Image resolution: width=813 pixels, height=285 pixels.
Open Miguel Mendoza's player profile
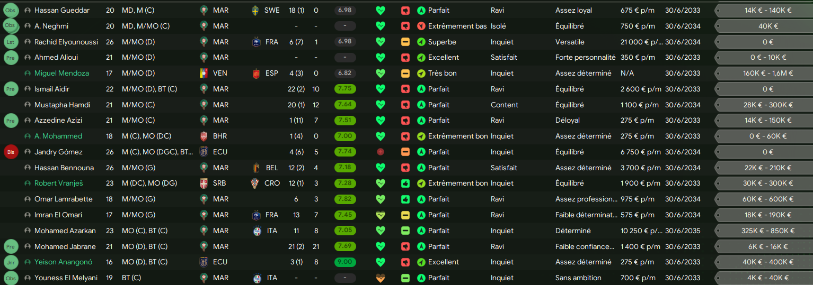click(x=61, y=73)
